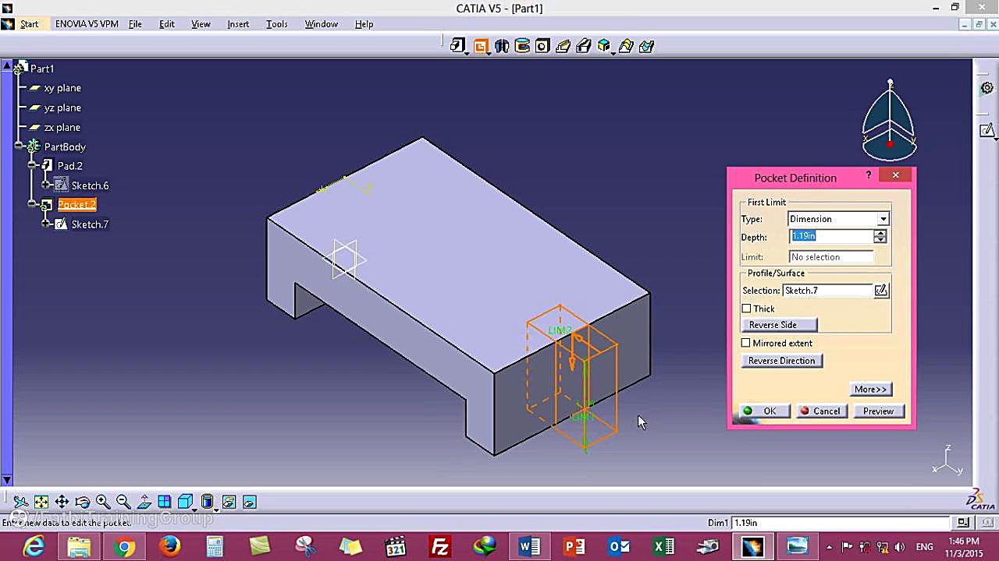Click the Fit All In icon
Screen dimensions: 999x561
(41, 502)
